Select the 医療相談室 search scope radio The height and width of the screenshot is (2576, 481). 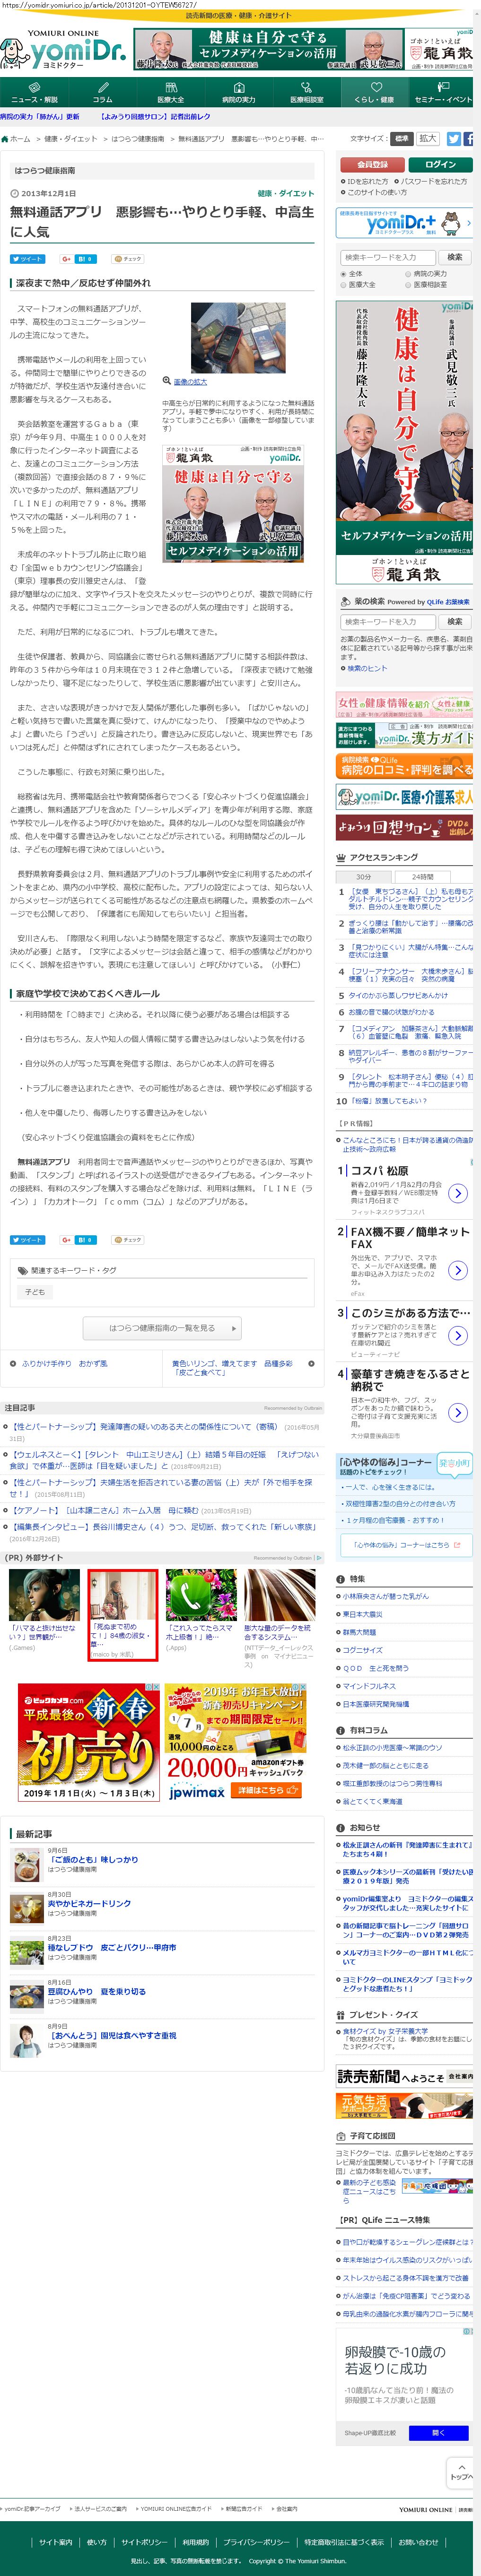tap(408, 285)
